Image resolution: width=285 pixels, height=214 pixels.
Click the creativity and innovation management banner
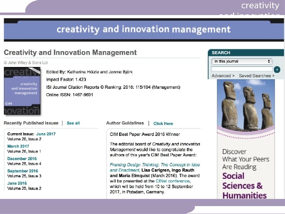pos(144,30)
